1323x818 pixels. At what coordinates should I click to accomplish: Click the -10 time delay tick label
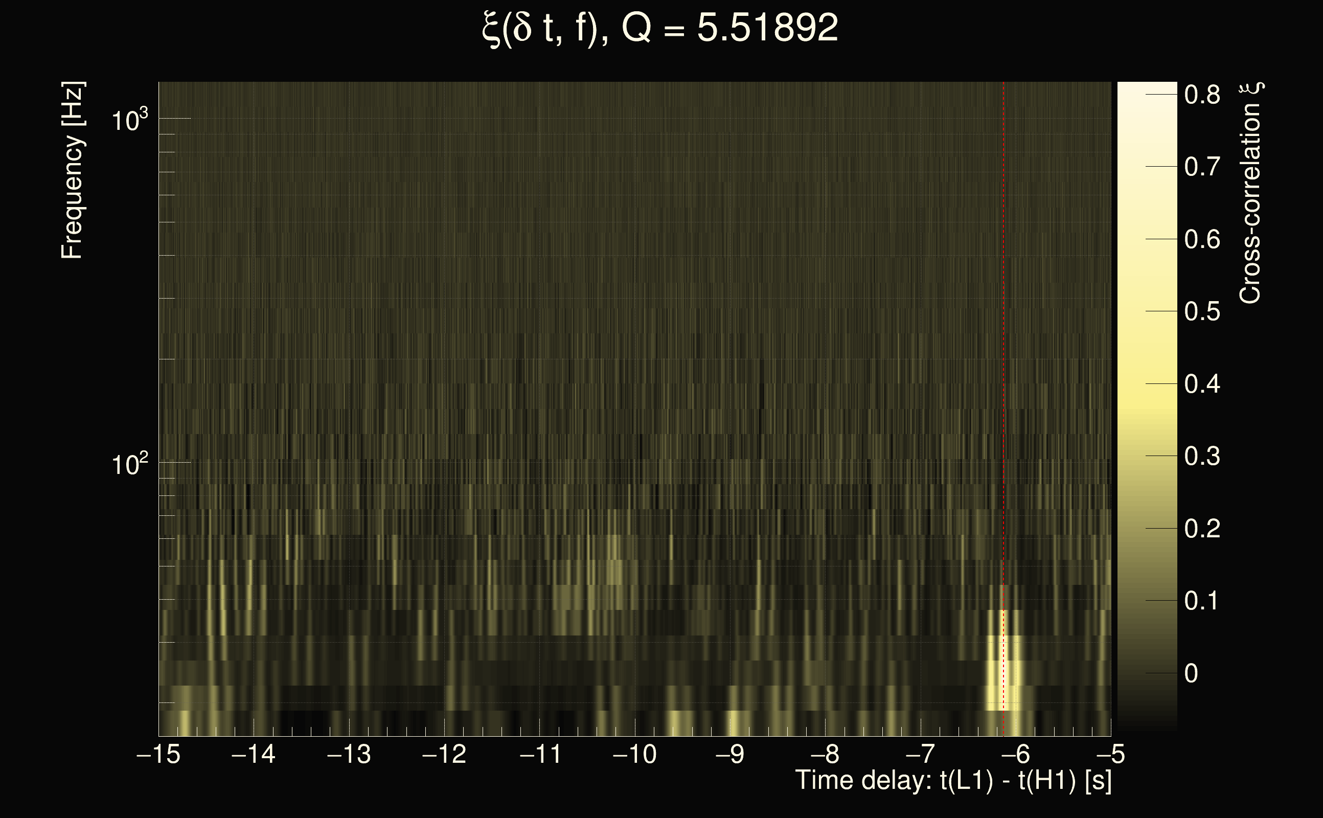click(634, 754)
